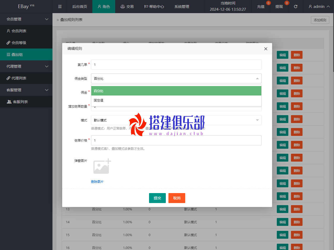Click the current time display 2024-12-06

228,9
